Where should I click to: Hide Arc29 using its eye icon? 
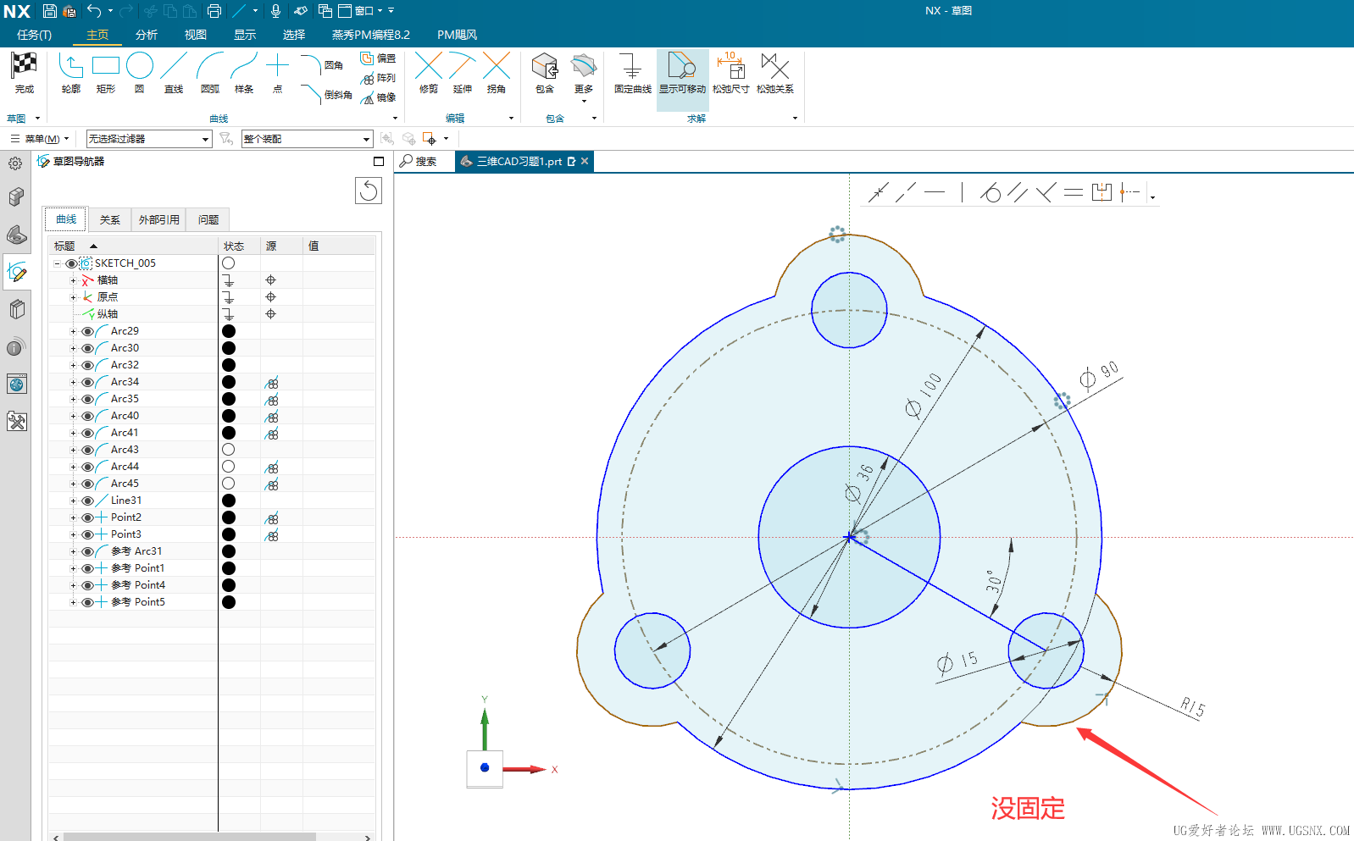(87, 331)
